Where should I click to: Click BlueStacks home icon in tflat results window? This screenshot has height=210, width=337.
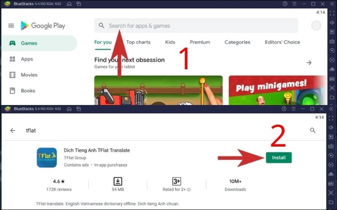coord(69,109)
